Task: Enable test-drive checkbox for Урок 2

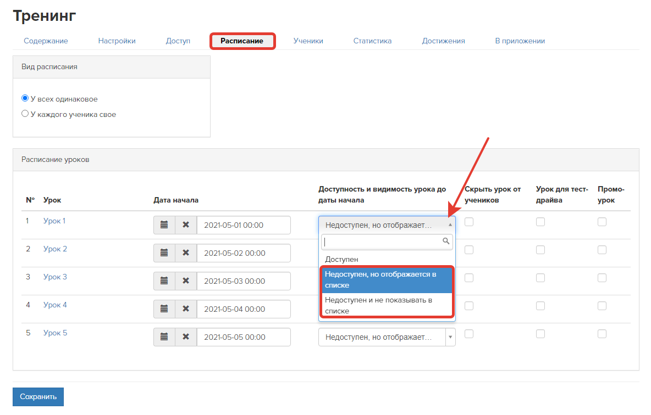Action: pos(540,250)
